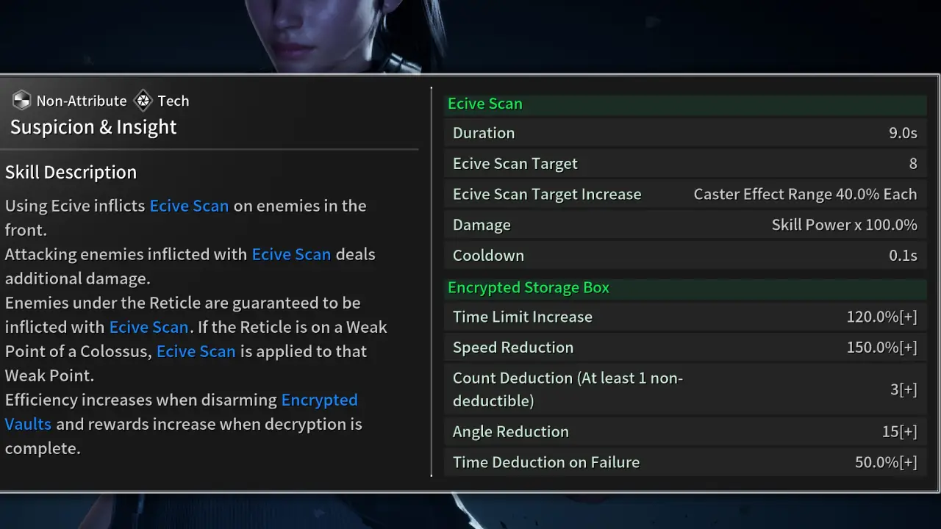Click the Tech type icon

pos(143,101)
